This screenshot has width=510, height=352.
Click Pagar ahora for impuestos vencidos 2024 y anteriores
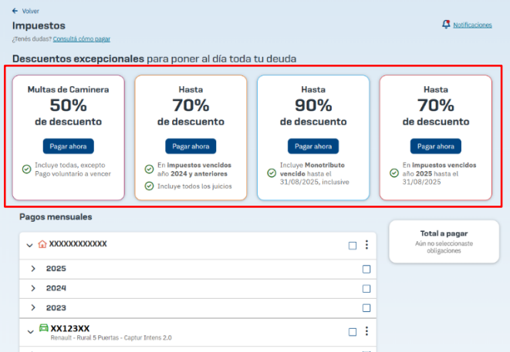pyautogui.click(x=191, y=146)
